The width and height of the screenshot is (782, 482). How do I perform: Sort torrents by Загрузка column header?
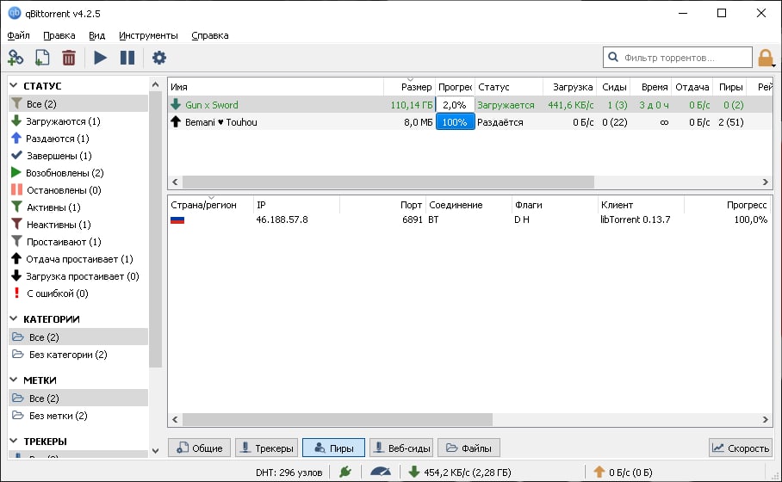tap(569, 87)
